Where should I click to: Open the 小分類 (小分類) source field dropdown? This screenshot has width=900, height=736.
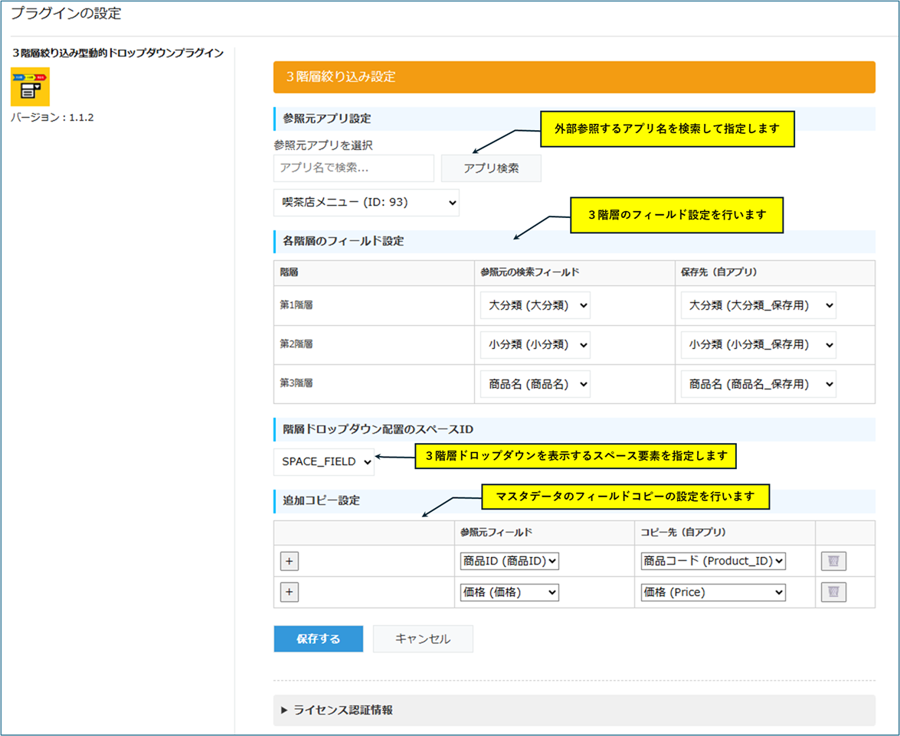click(535, 345)
